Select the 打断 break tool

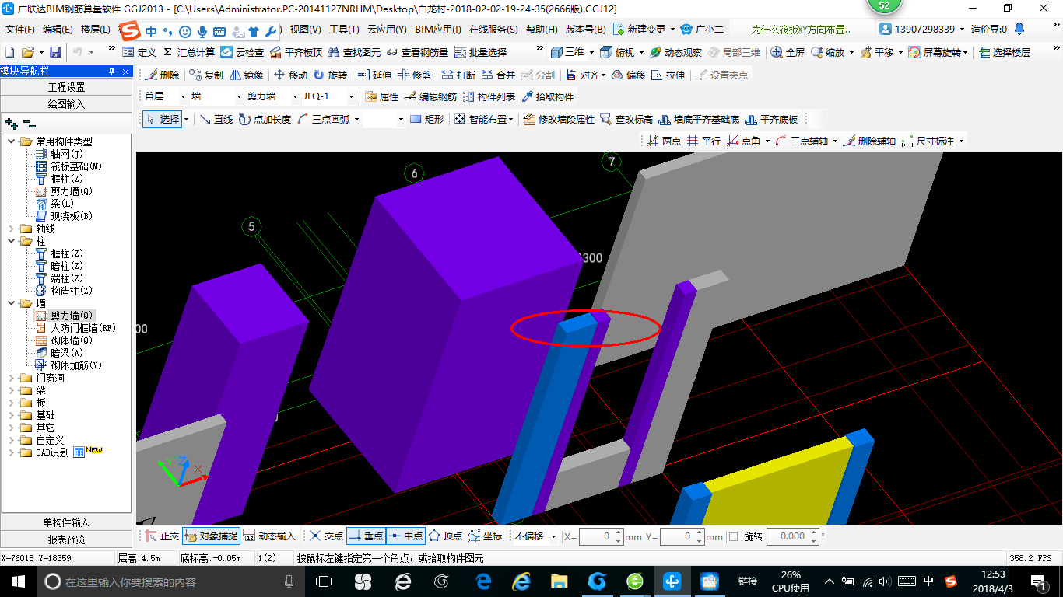point(458,75)
